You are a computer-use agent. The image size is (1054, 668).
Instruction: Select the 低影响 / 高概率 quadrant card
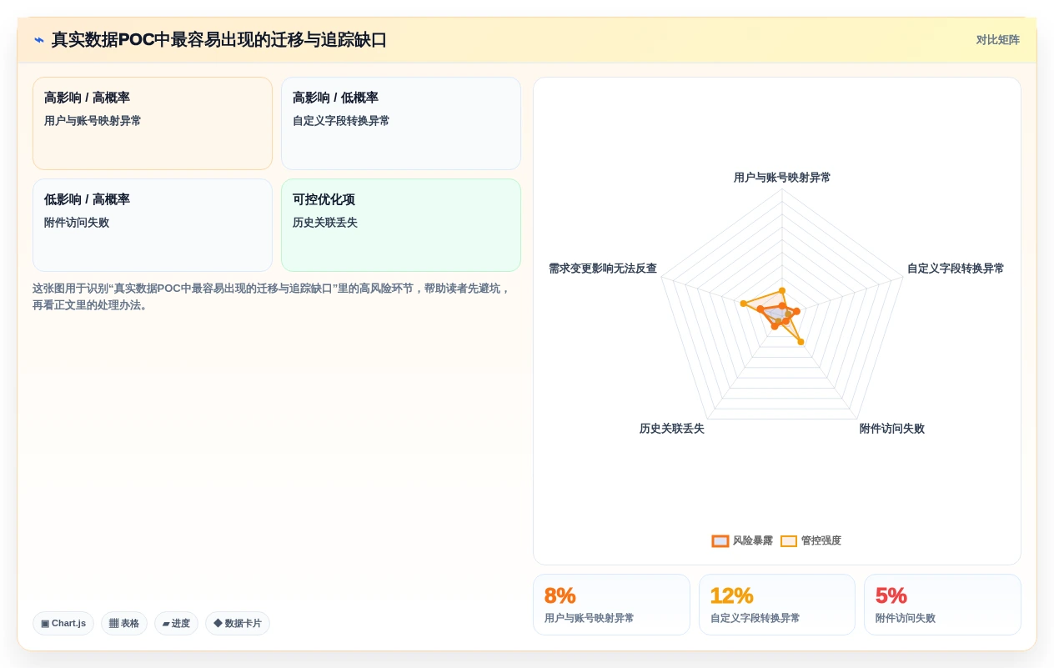153,225
